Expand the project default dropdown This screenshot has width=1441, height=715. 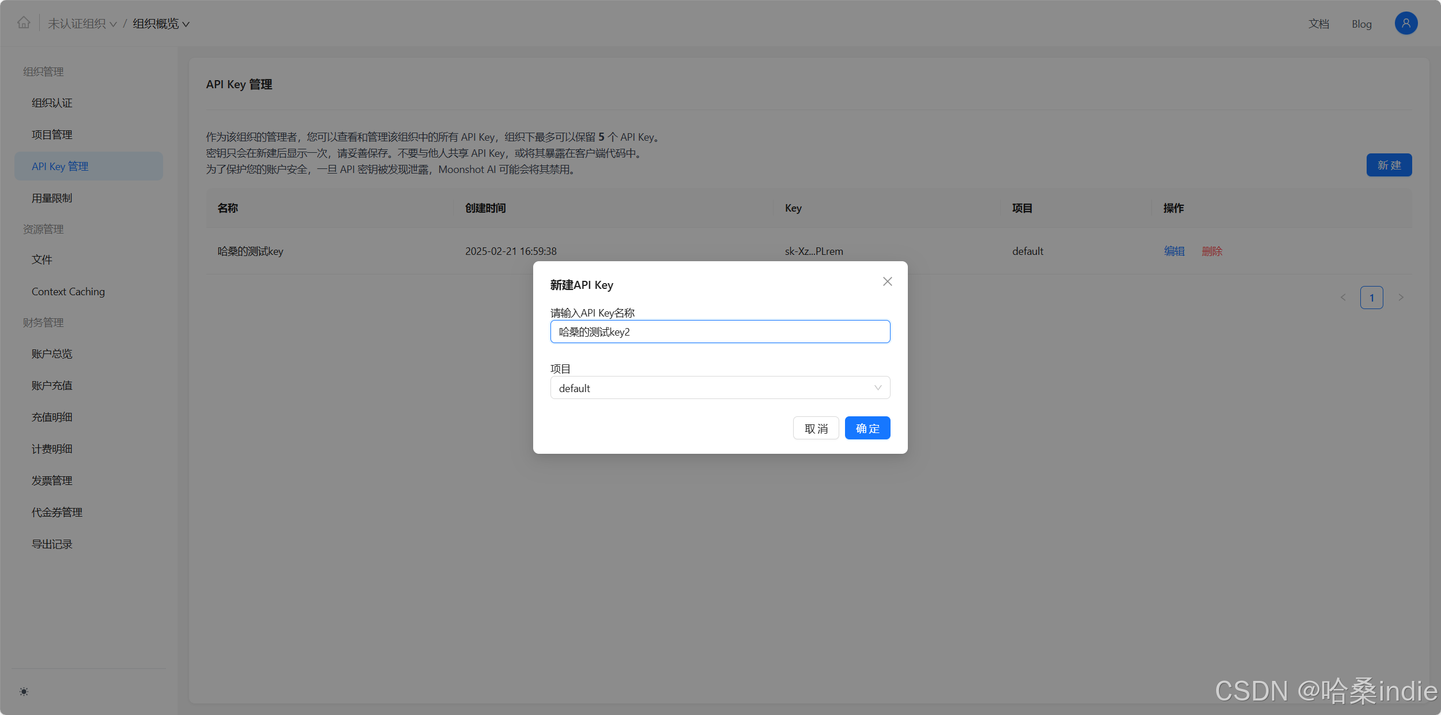720,388
